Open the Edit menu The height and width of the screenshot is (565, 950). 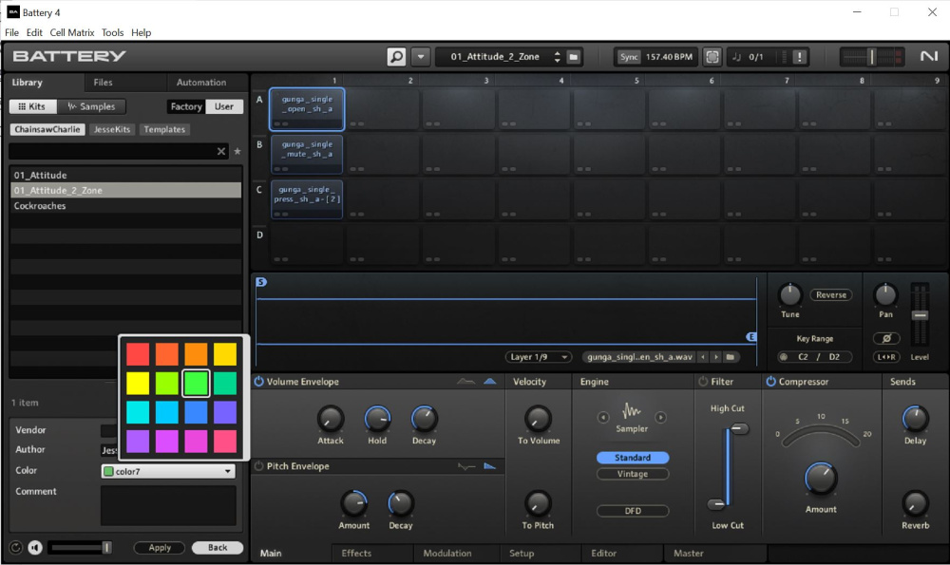(34, 32)
